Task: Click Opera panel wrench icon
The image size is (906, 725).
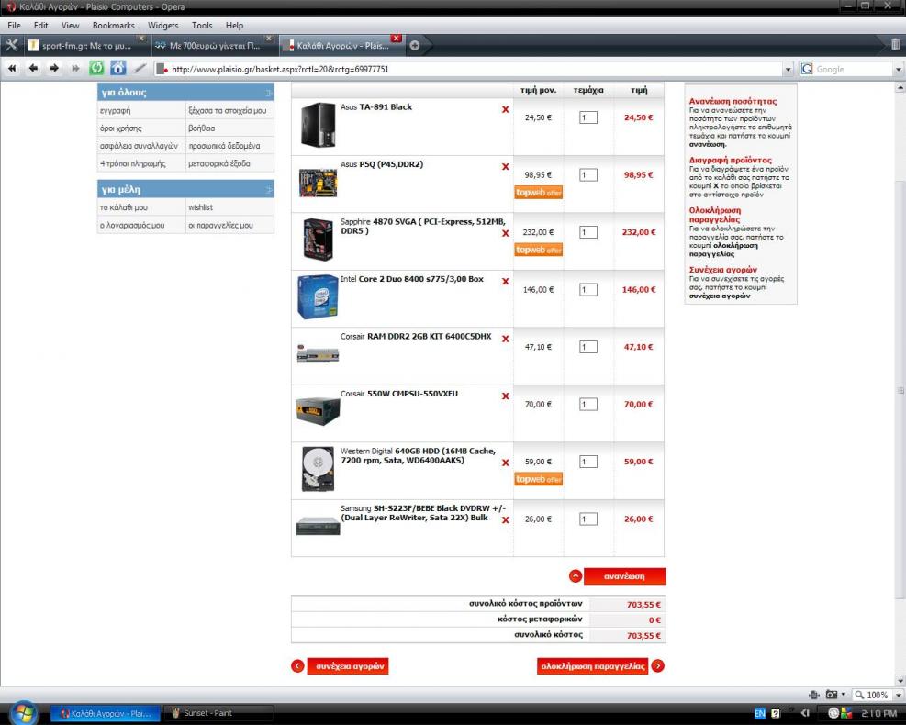Action: (x=12, y=45)
